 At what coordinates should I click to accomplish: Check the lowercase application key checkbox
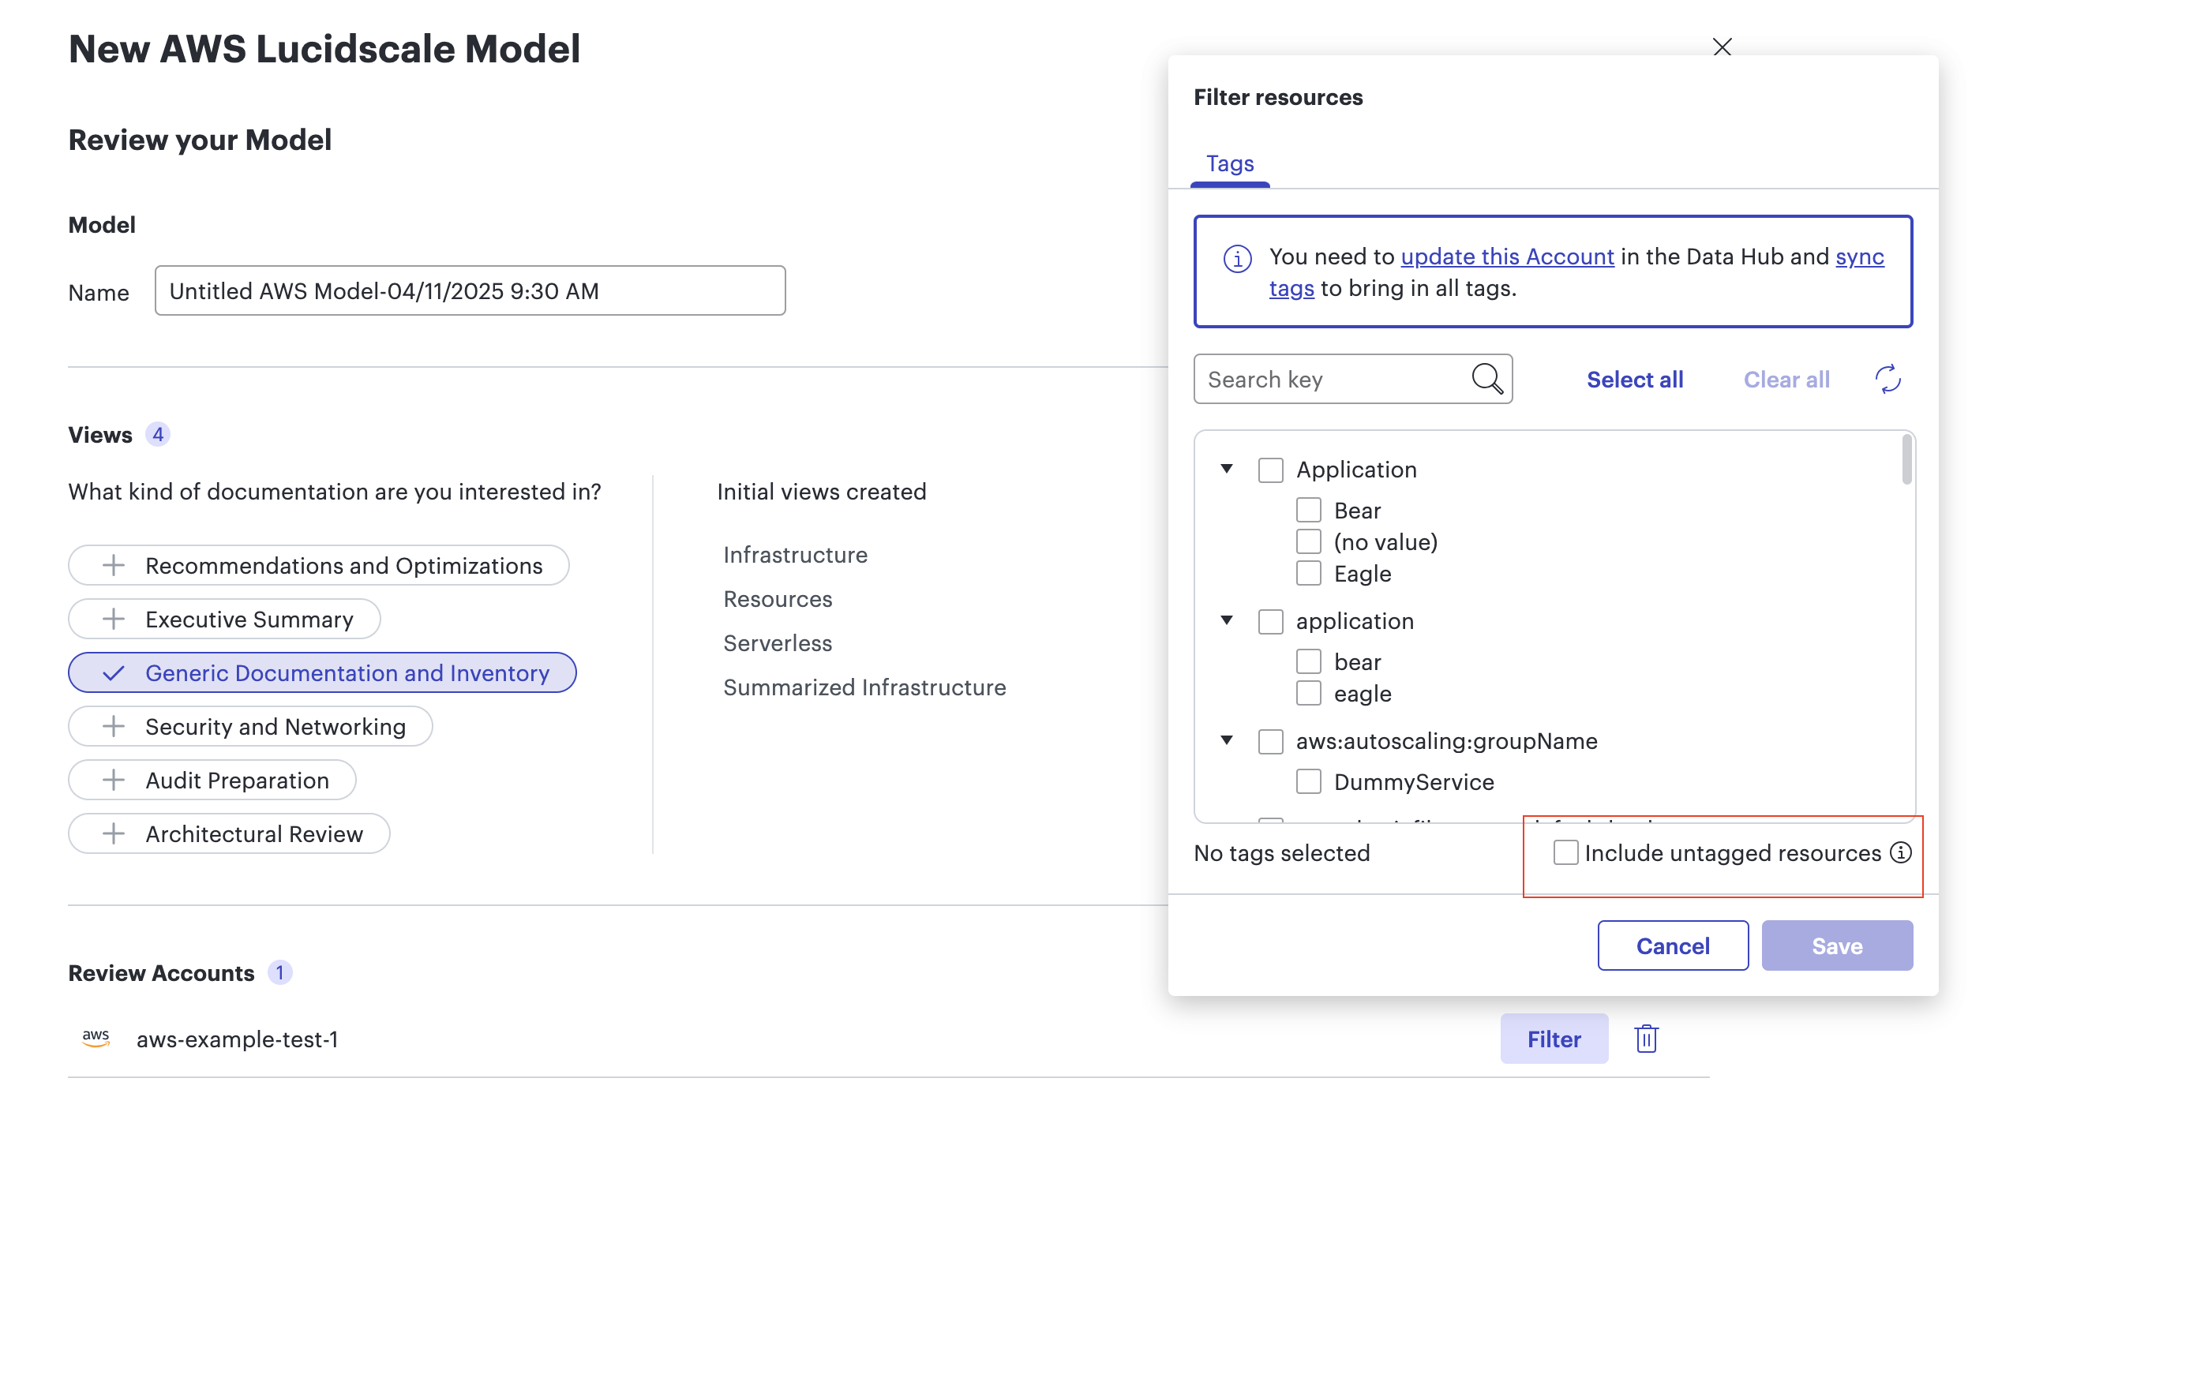(1270, 621)
